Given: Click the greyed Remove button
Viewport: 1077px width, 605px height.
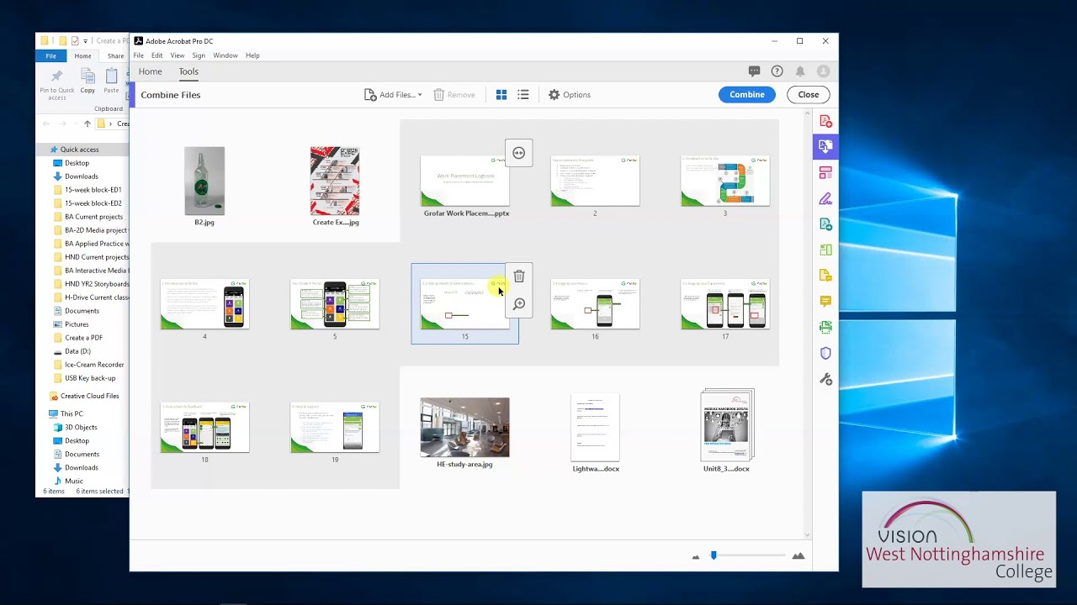Looking at the screenshot, I should (x=454, y=95).
